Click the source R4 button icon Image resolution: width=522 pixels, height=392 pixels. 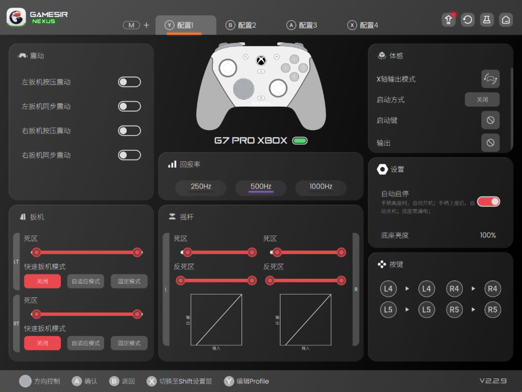coord(455,289)
